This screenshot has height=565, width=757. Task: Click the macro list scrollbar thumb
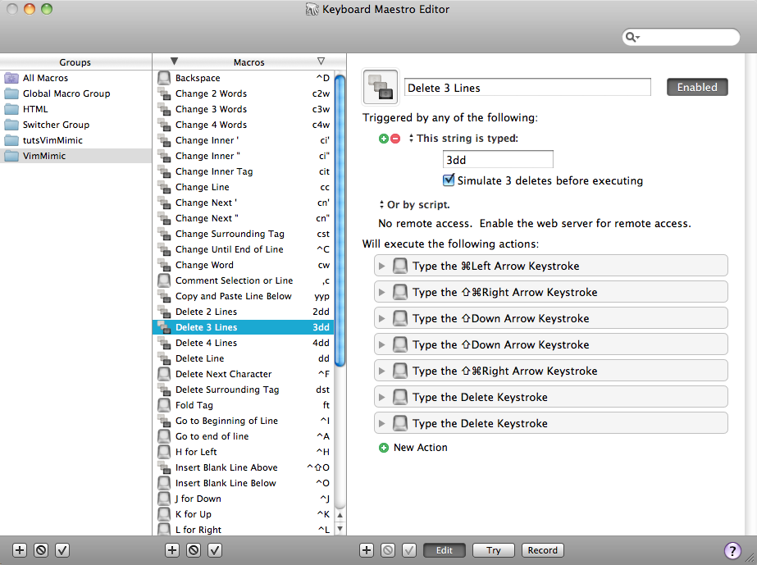[x=340, y=221]
